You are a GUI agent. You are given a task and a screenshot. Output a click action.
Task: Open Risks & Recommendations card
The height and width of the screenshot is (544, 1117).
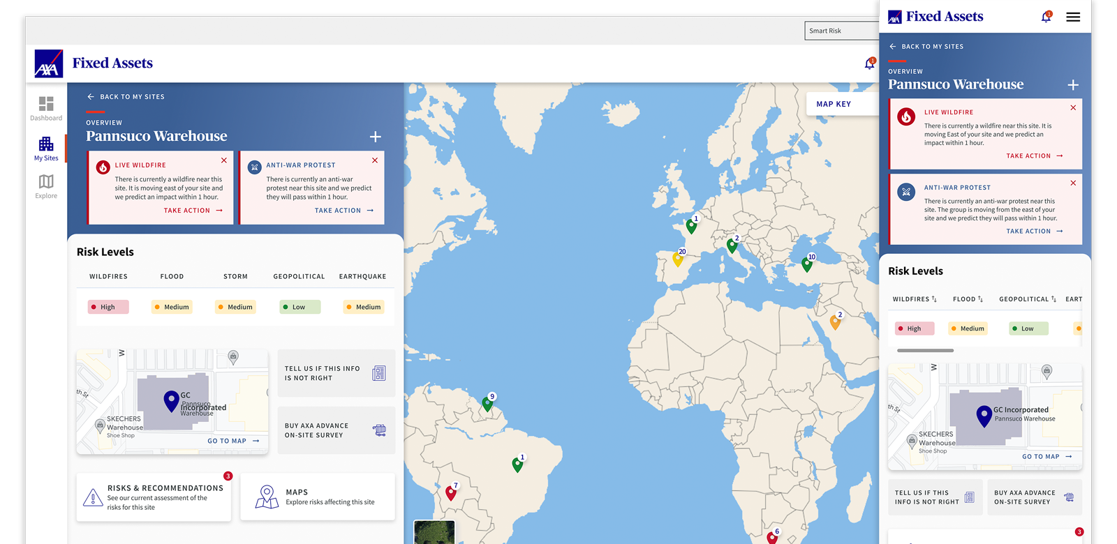coord(154,497)
